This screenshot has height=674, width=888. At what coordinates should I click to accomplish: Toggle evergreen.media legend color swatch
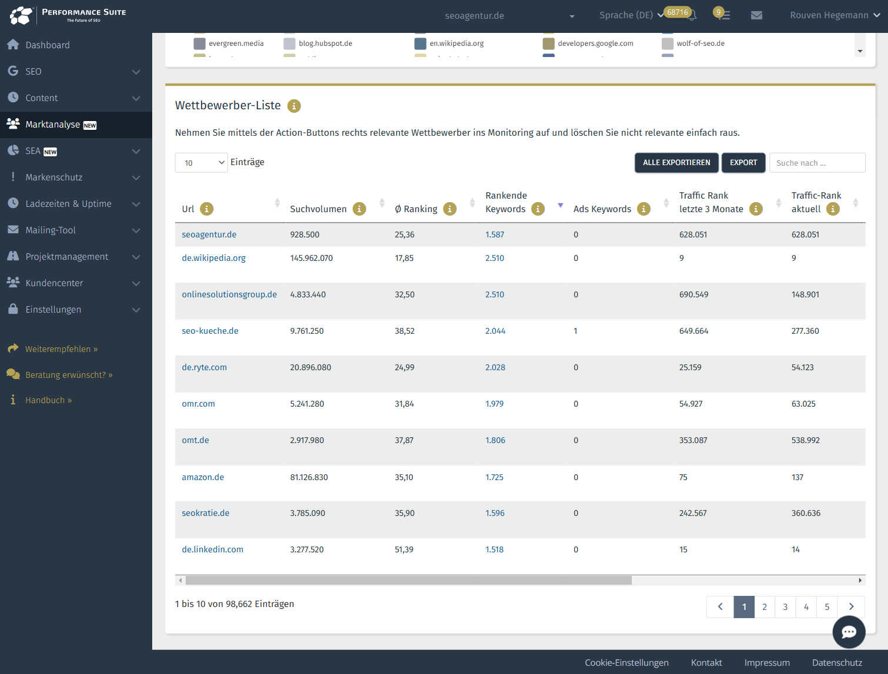point(200,43)
